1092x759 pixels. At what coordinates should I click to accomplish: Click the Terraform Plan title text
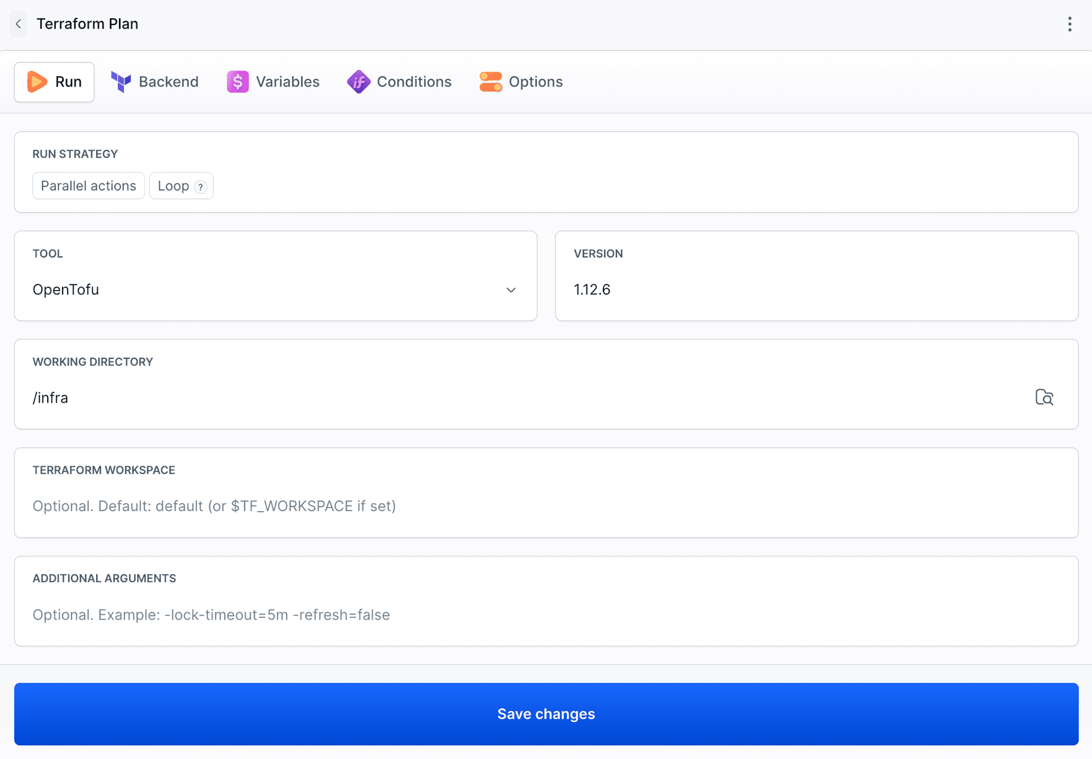[x=88, y=24]
